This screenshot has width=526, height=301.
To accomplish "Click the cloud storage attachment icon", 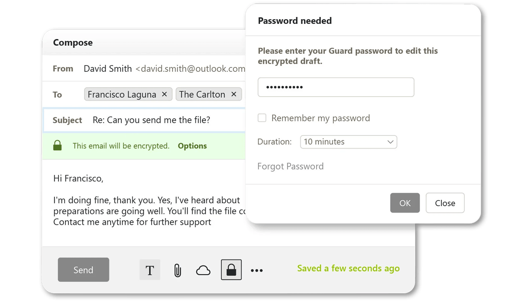I will 203,270.
